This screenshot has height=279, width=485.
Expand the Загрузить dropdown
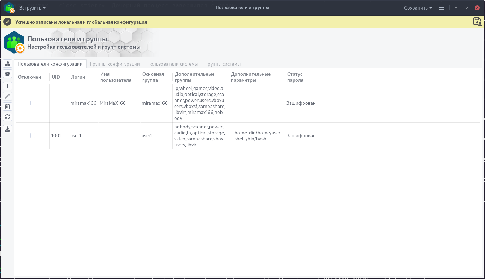[x=32, y=8]
